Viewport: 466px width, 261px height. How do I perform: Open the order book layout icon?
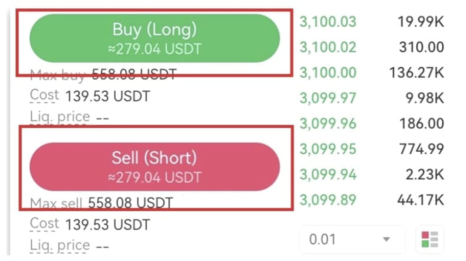tap(430, 239)
